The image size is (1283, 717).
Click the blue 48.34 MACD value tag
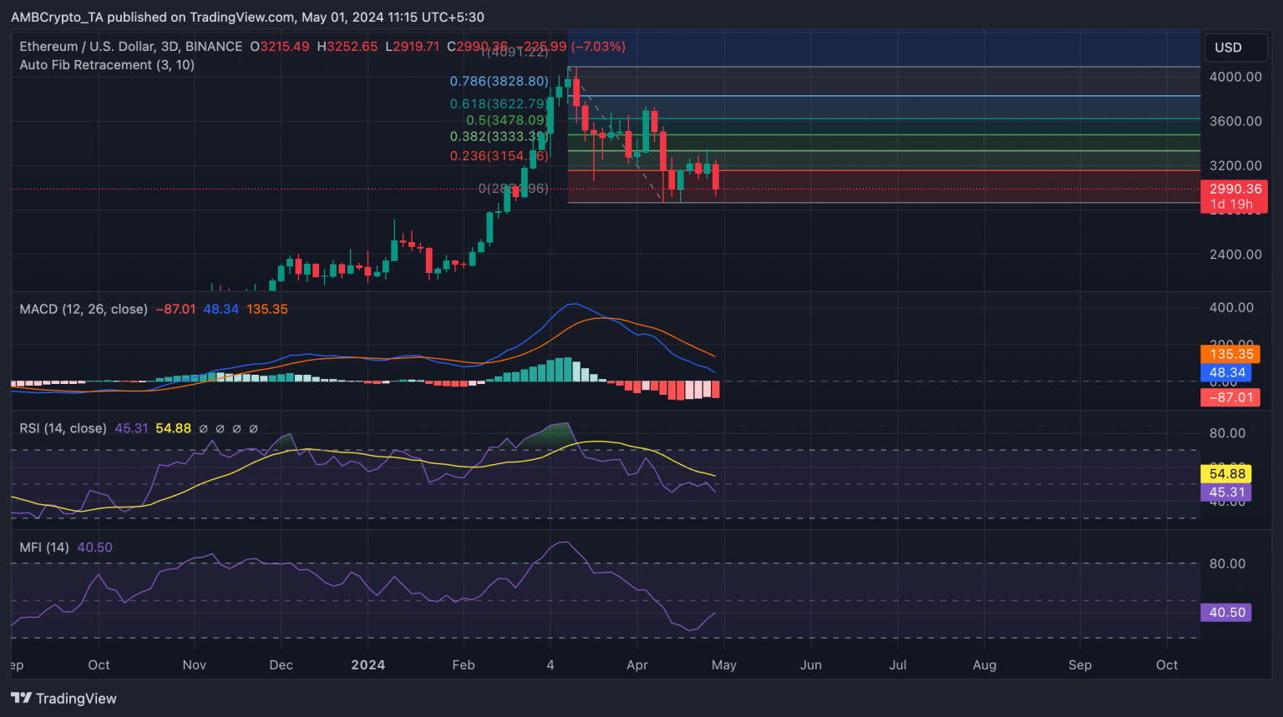coord(1226,373)
